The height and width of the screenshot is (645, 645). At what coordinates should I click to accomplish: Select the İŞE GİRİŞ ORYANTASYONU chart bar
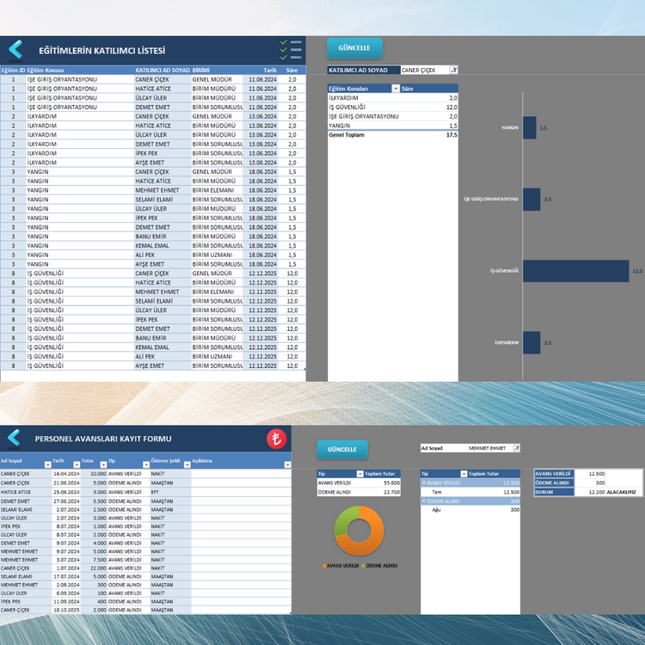tap(531, 200)
